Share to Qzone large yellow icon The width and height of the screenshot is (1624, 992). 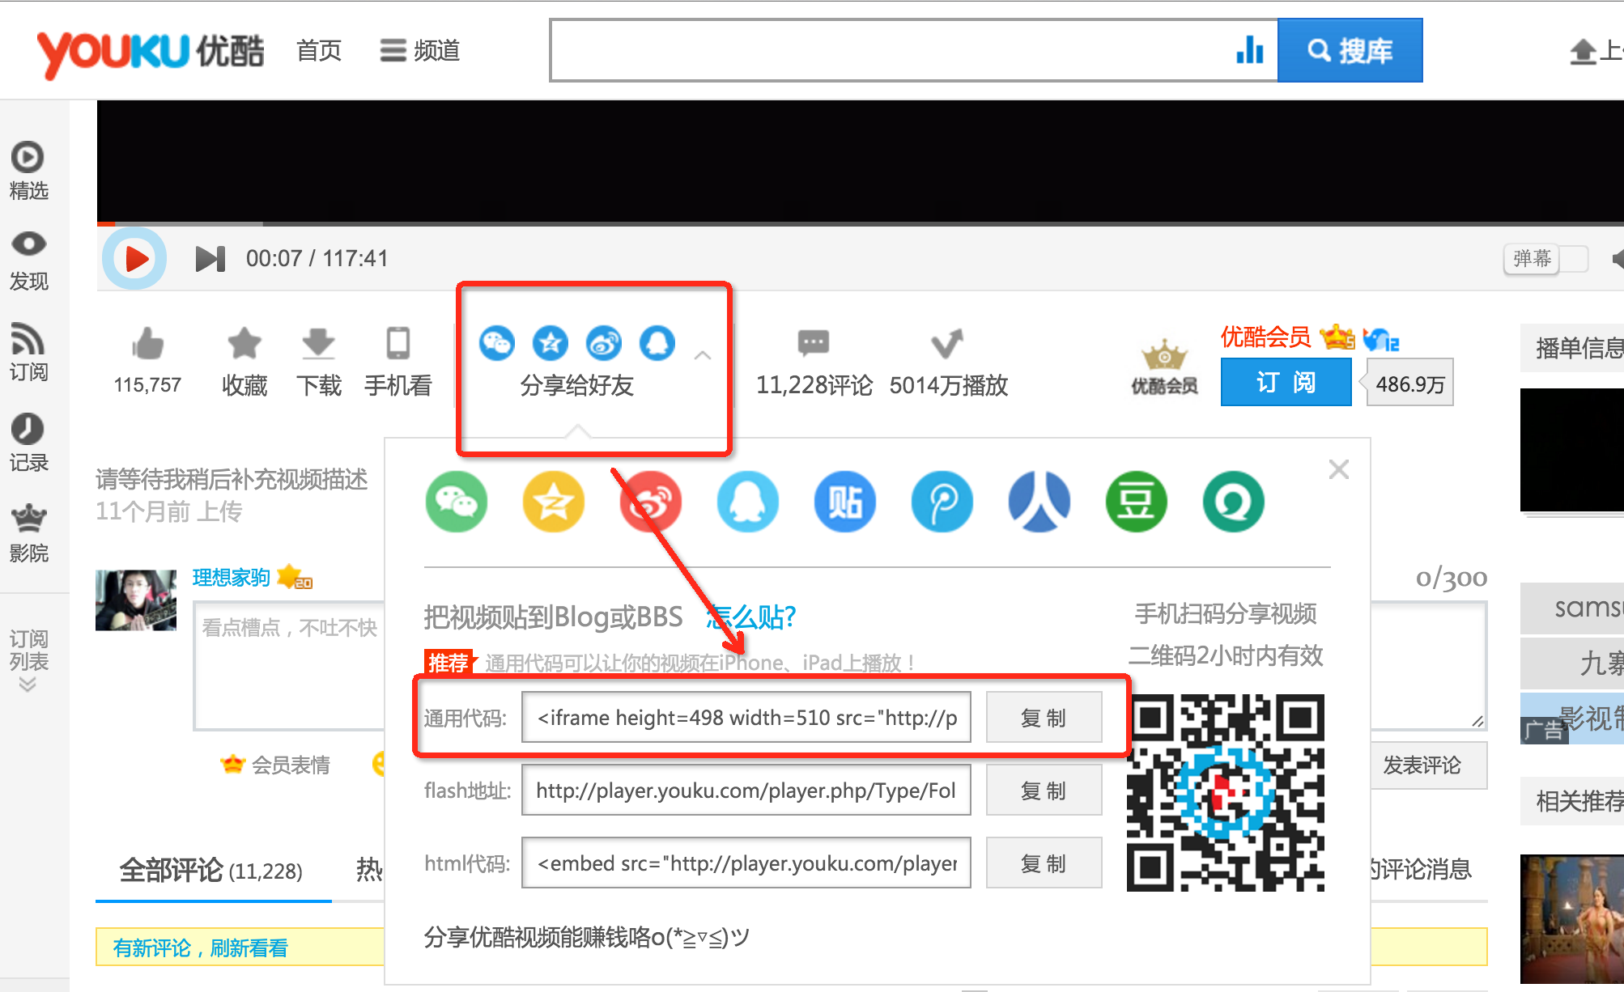pos(554,502)
